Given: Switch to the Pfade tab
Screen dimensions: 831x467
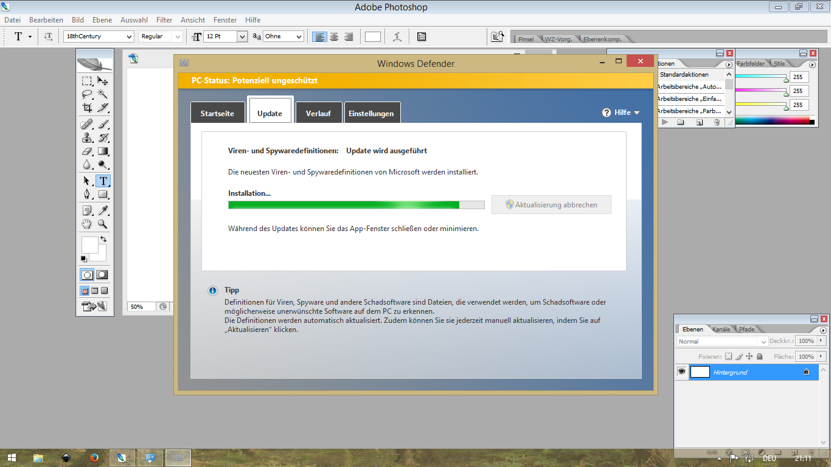Looking at the screenshot, I should (x=747, y=329).
